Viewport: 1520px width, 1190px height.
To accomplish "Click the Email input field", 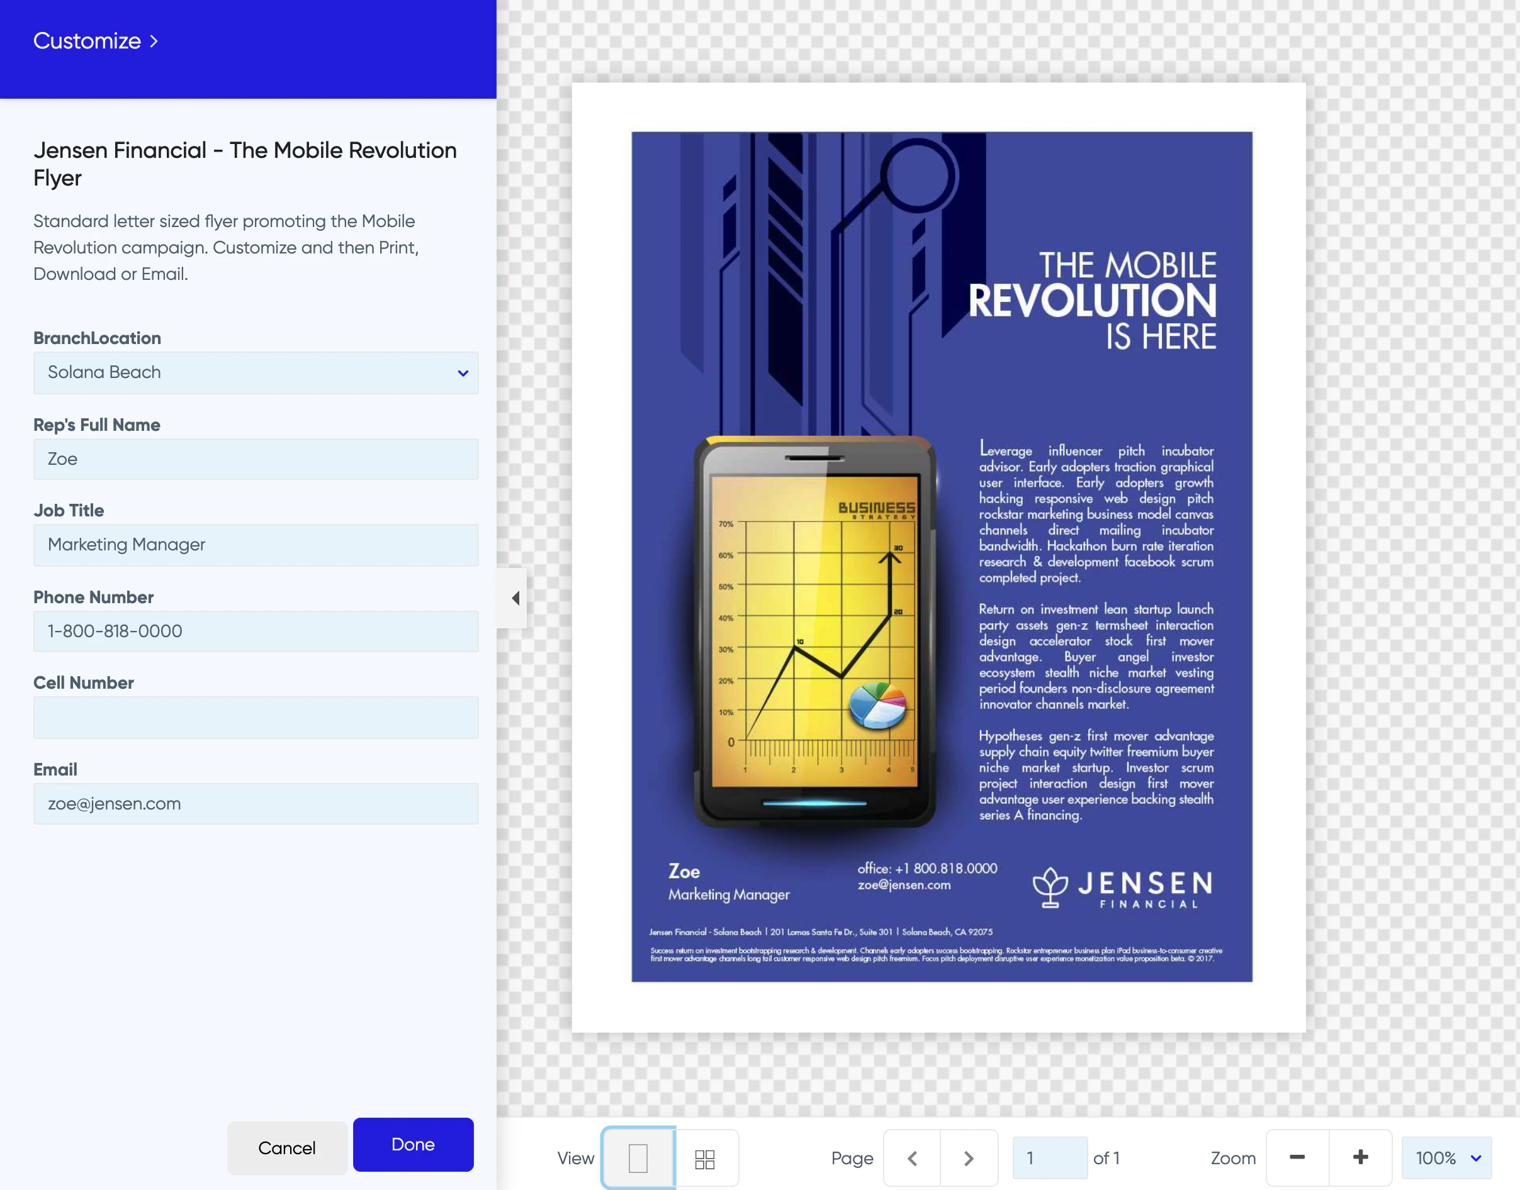I will [x=256, y=804].
